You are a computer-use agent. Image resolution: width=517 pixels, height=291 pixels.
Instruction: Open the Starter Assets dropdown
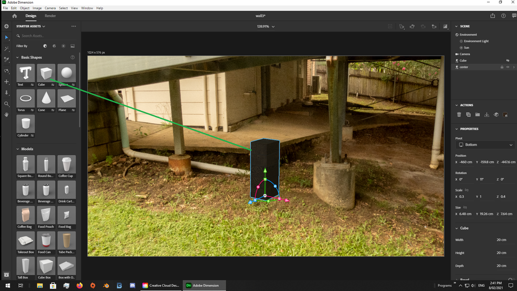pyautogui.click(x=31, y=26)
